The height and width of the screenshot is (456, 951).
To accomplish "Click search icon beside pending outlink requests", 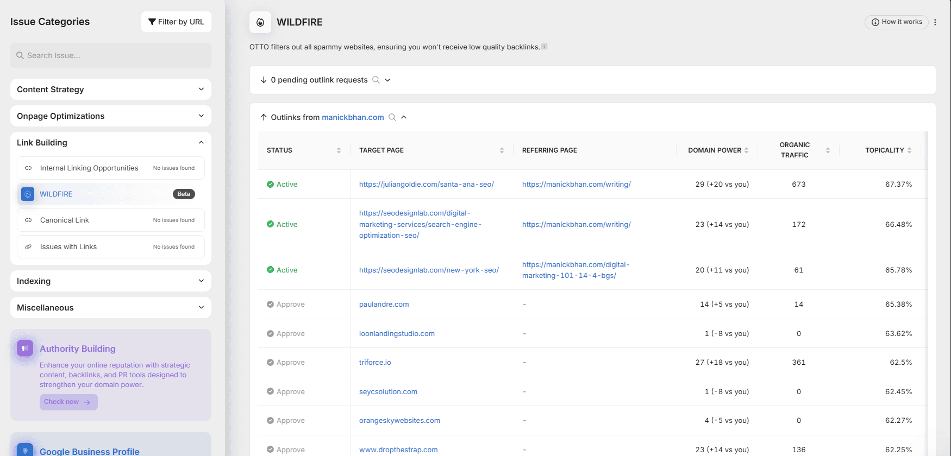I will 376,80.
